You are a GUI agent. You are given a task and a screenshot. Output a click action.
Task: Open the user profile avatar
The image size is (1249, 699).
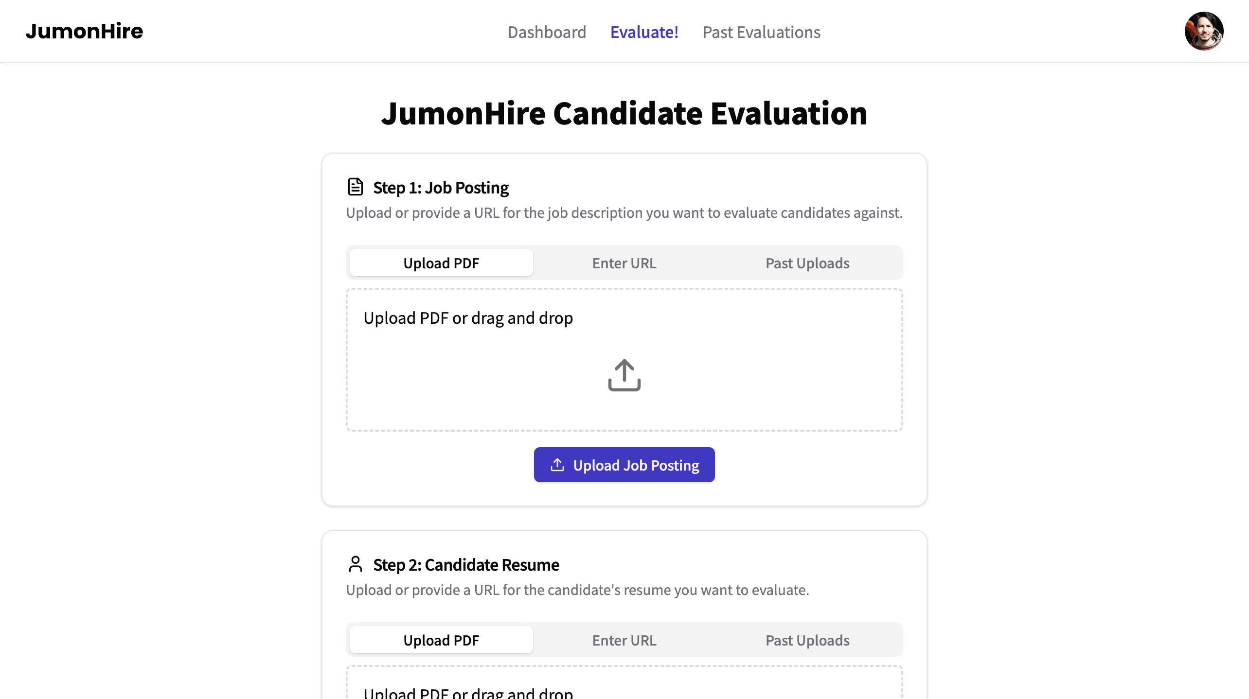click(x=1203, y=32)
